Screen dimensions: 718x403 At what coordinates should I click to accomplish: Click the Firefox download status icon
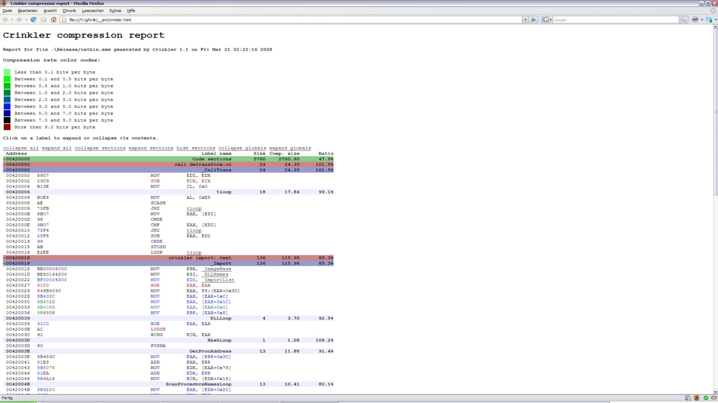tap(696, 398)
